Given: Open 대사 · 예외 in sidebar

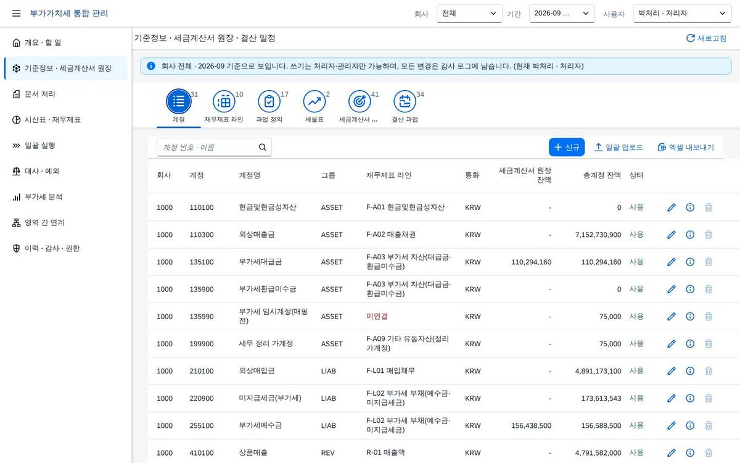Looking at the screenshot, I should point(66,171).
